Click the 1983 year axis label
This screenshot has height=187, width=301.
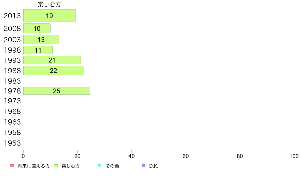(12, 81)
